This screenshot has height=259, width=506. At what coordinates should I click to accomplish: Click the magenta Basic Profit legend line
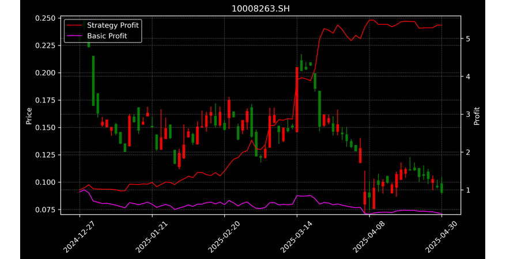[74, 36]
